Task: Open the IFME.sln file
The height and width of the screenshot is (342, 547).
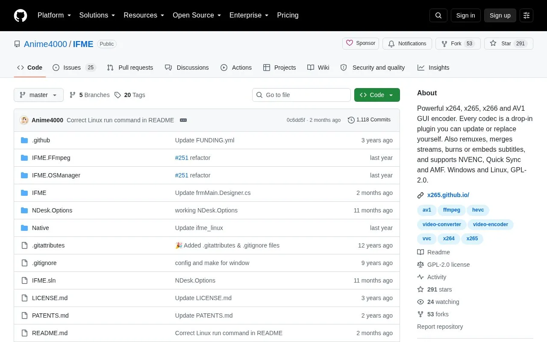Action: [44, 280]
